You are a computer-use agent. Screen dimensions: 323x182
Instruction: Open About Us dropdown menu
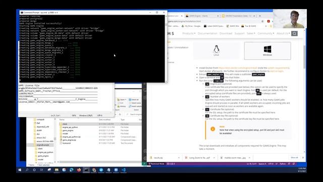[x=283, y=33]
